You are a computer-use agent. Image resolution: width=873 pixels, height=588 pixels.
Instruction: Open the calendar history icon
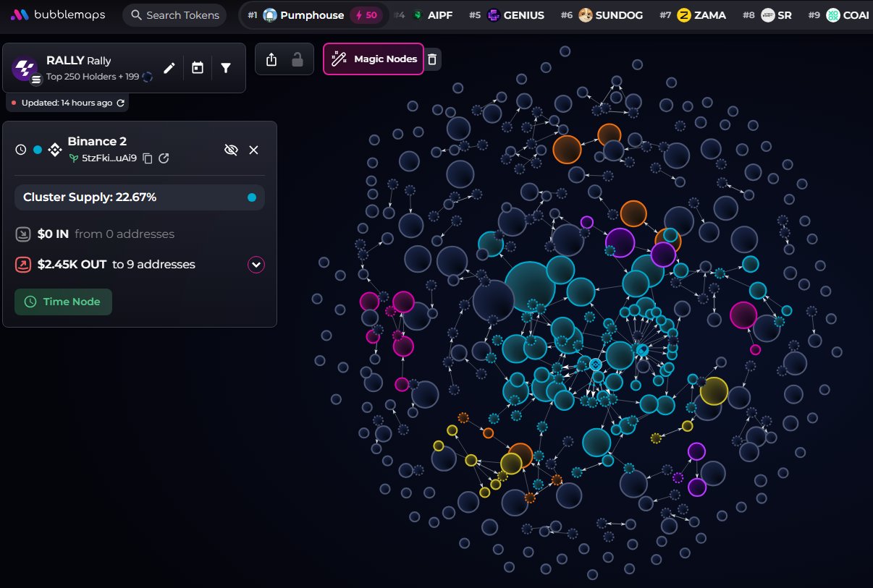198,68
